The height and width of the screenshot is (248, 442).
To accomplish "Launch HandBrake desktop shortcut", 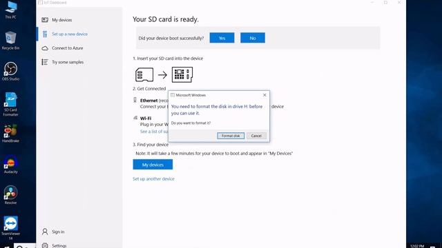I will [x=11, y=133].
